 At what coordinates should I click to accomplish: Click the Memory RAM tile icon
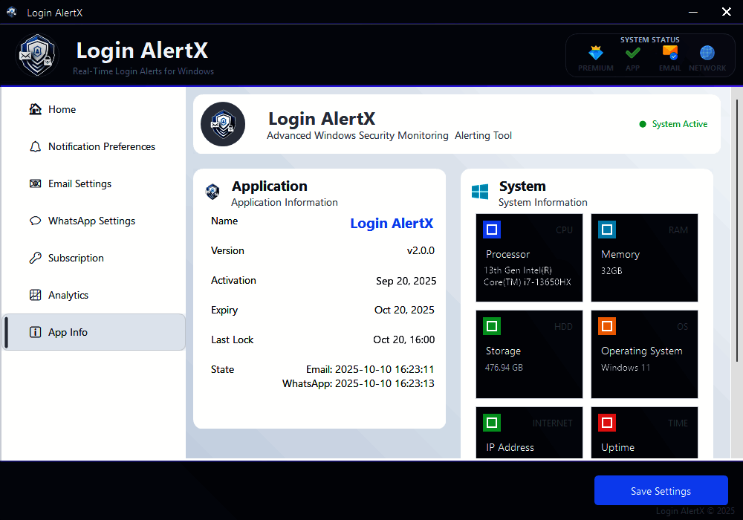coord(607,230)
